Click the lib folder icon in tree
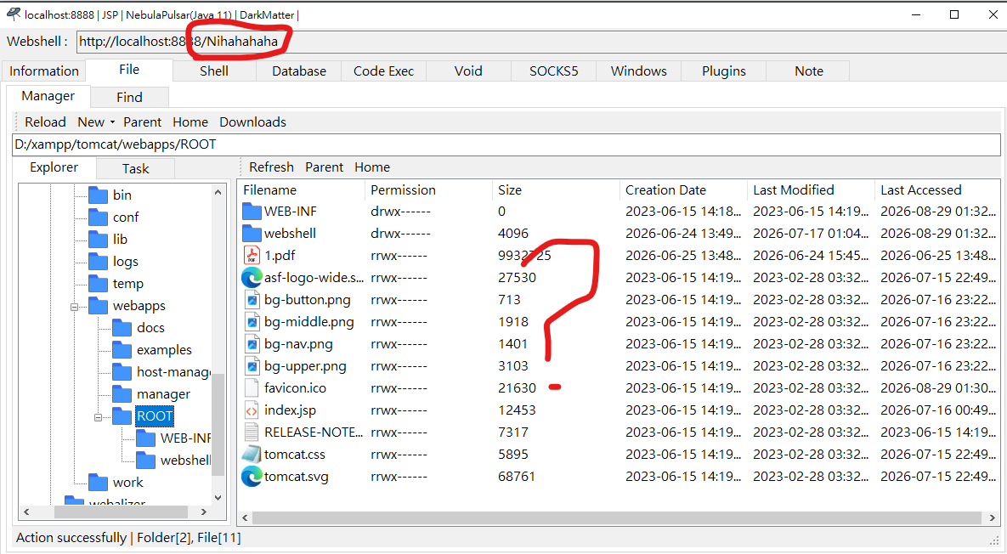 pyautogui.click(x=99, y=240)
